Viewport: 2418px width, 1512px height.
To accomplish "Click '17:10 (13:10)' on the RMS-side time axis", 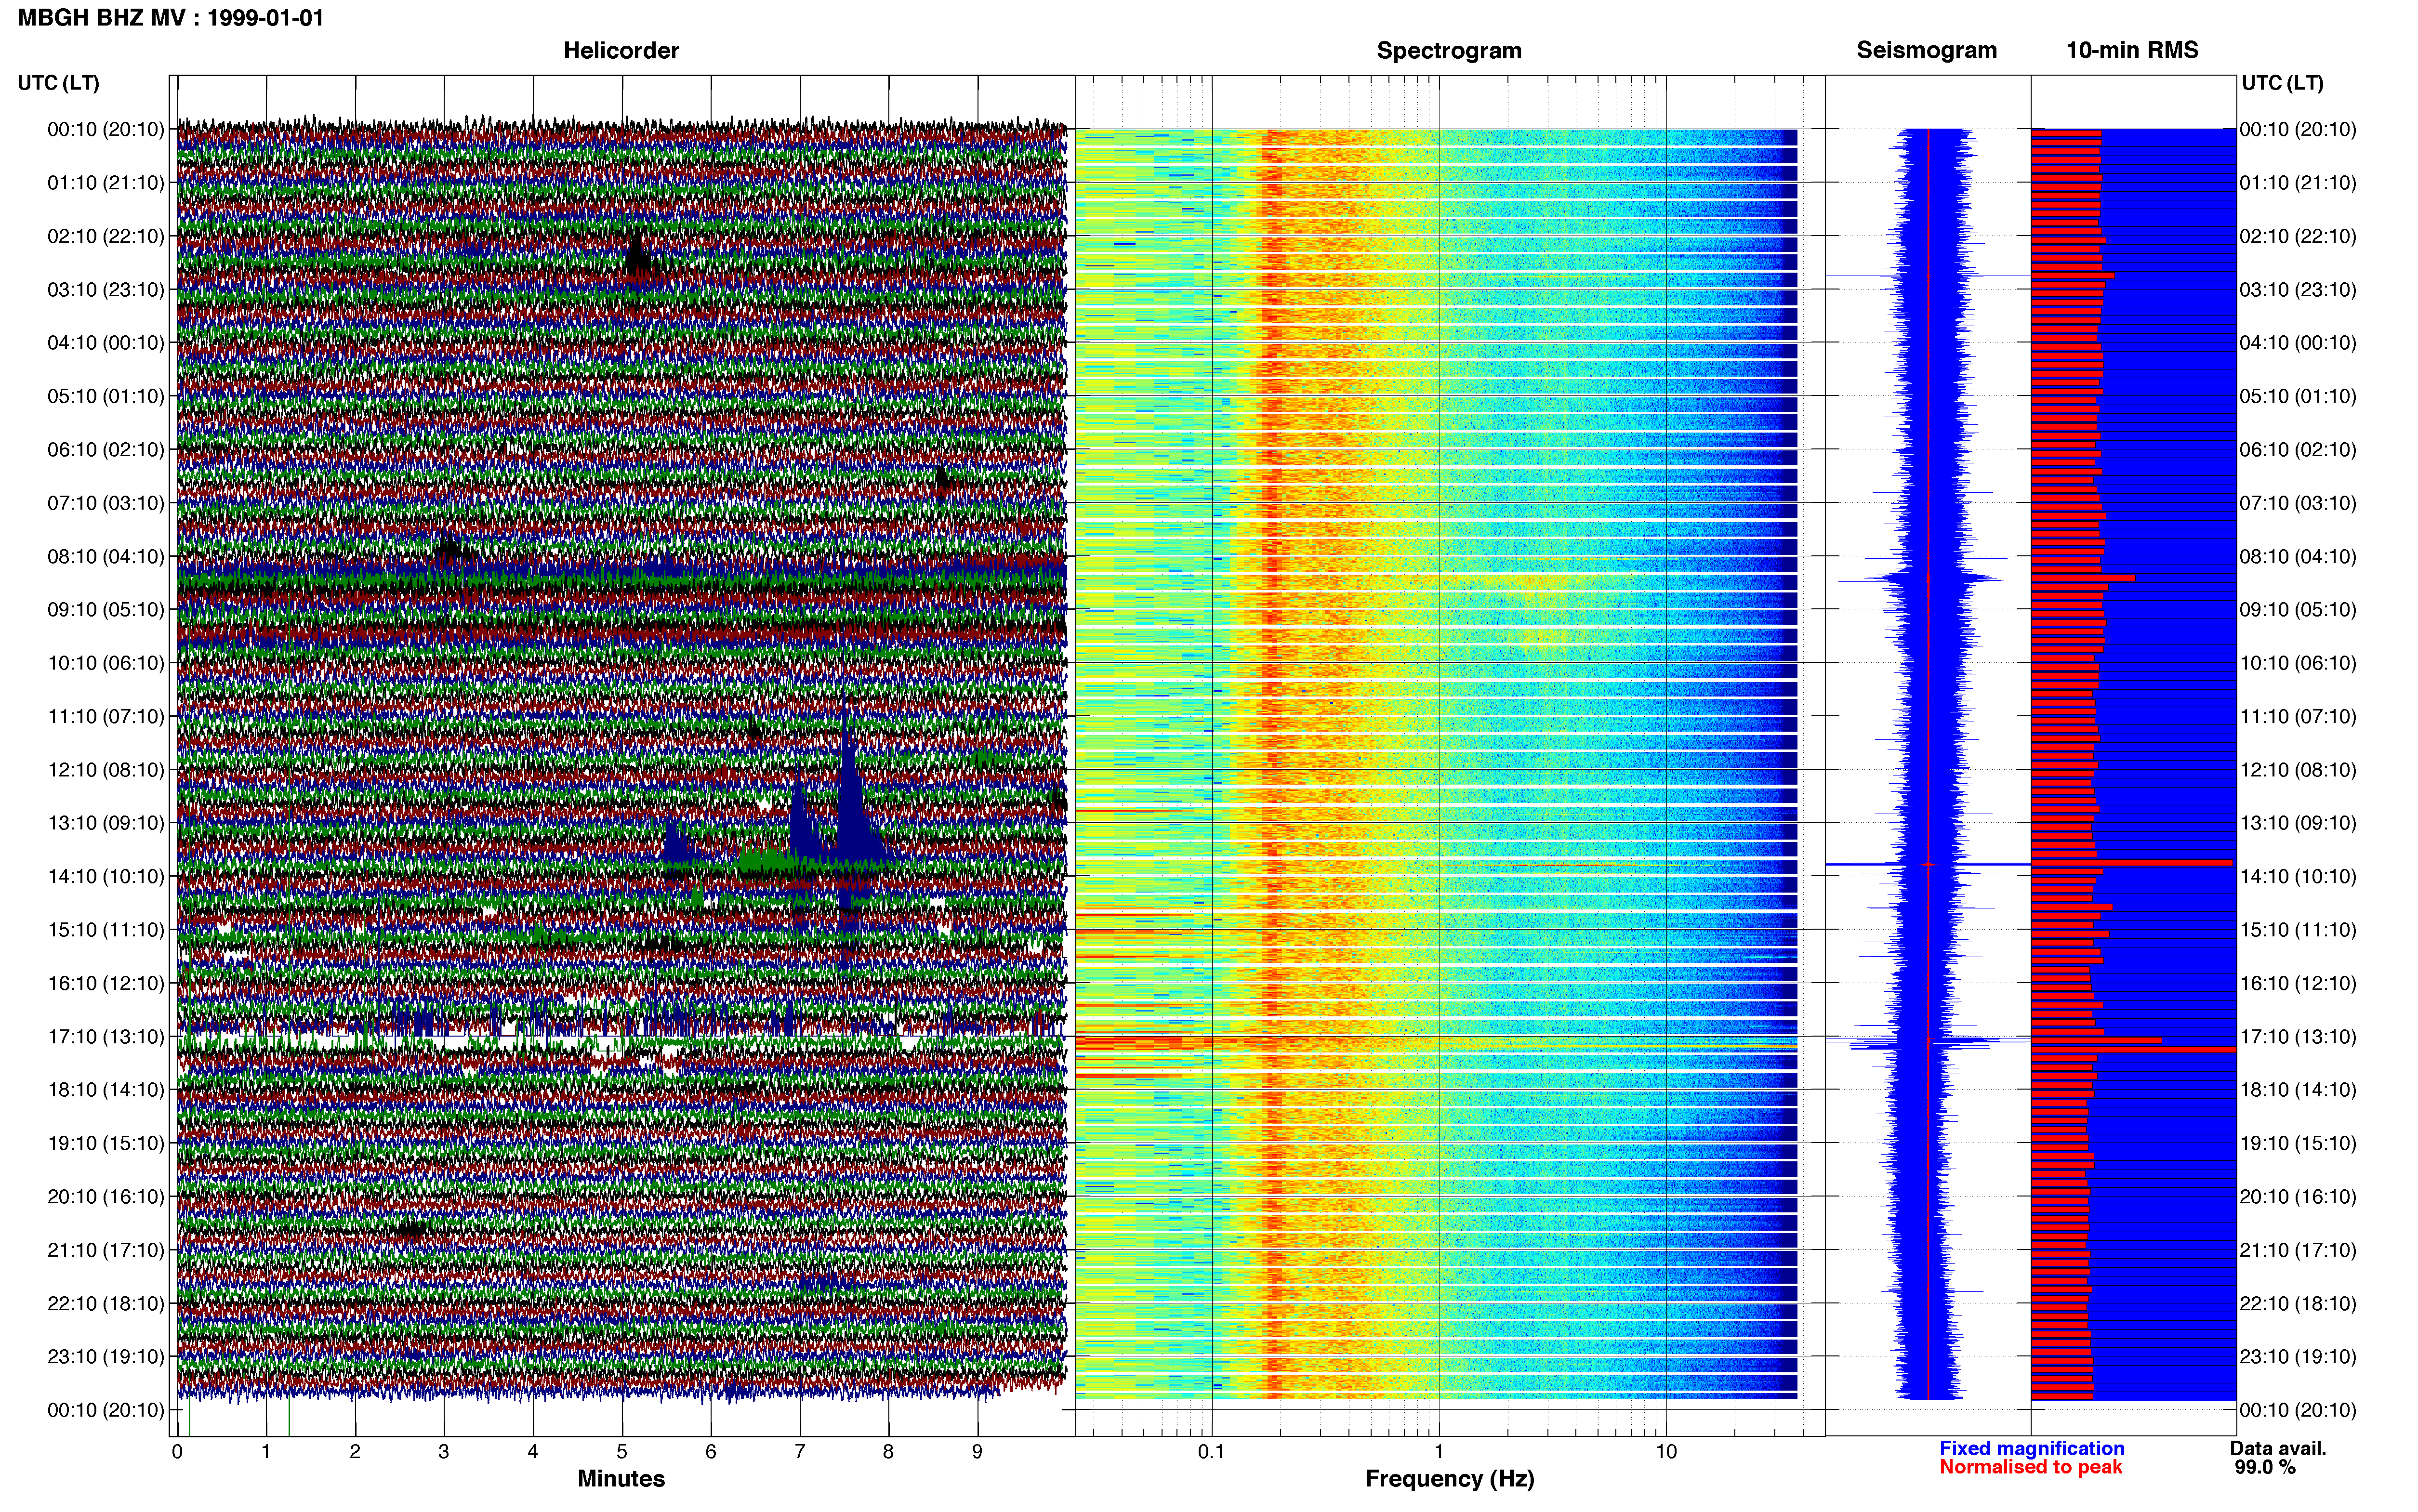I will (2298, 1037).
